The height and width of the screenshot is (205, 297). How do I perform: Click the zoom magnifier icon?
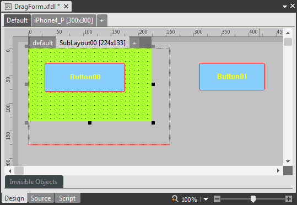(x=175, y=199)
